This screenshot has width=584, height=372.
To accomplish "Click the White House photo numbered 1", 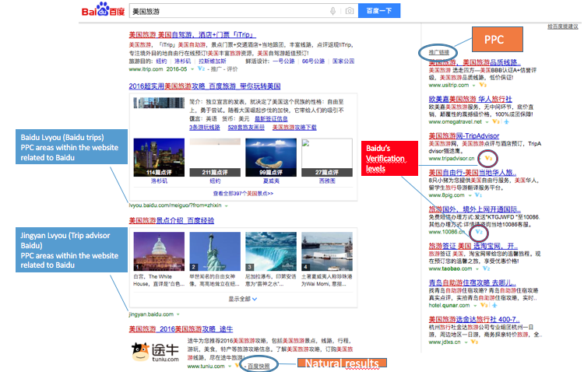I will click(159, 251).
